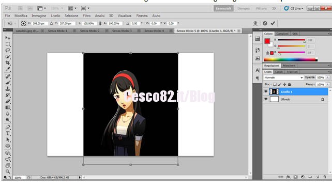The height and width of the screenshot is (187, 332).
Task: Confirm transform with the checkmark icon
Action: tap(273, 23)
